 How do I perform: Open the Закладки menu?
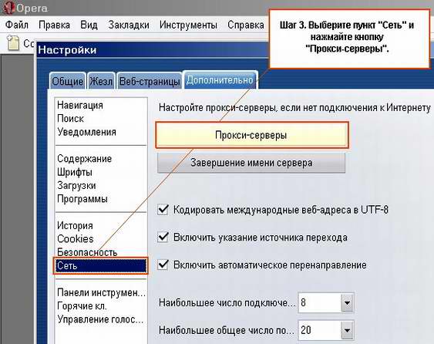(x=129, y=25)
